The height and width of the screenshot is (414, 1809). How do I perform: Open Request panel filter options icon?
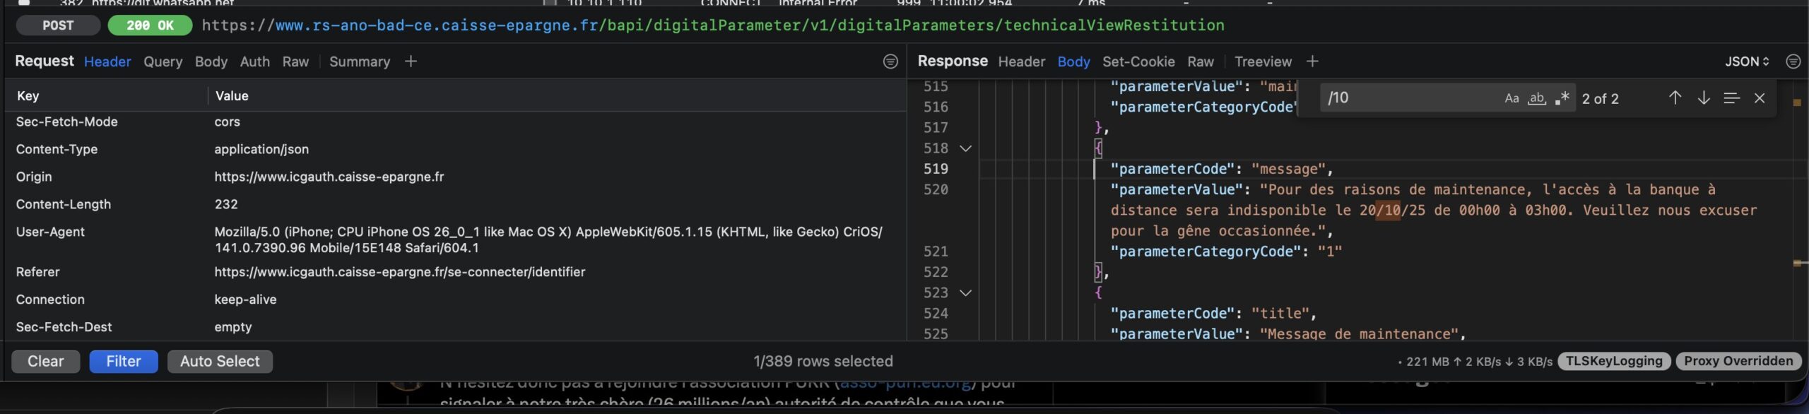click(890, 61)
